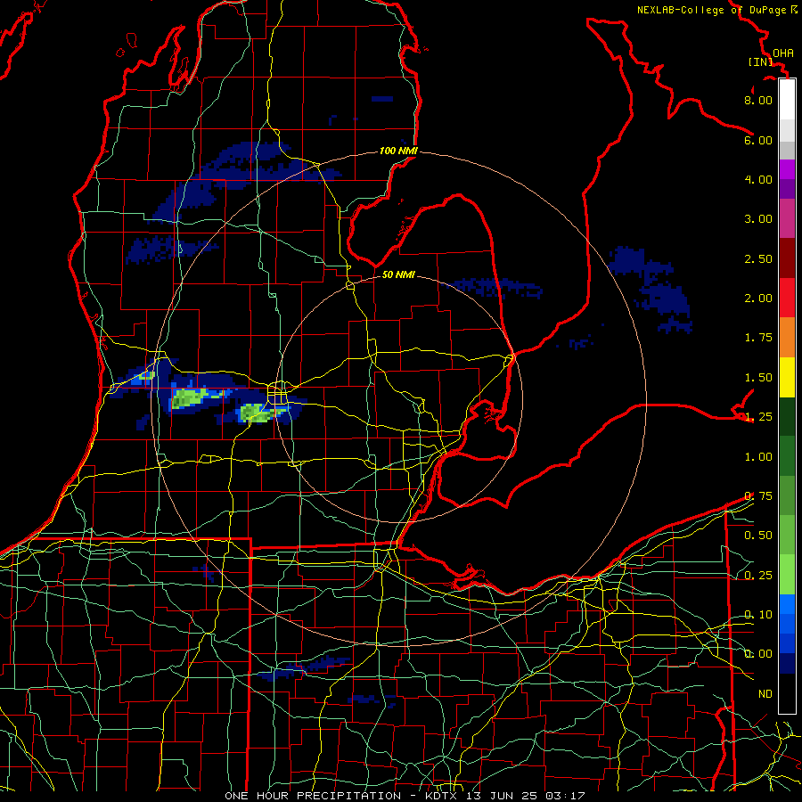The height and width of the screenshot is (802, 802).
Task: Select the bright red legend swatch
Action: tap(787, 298)
